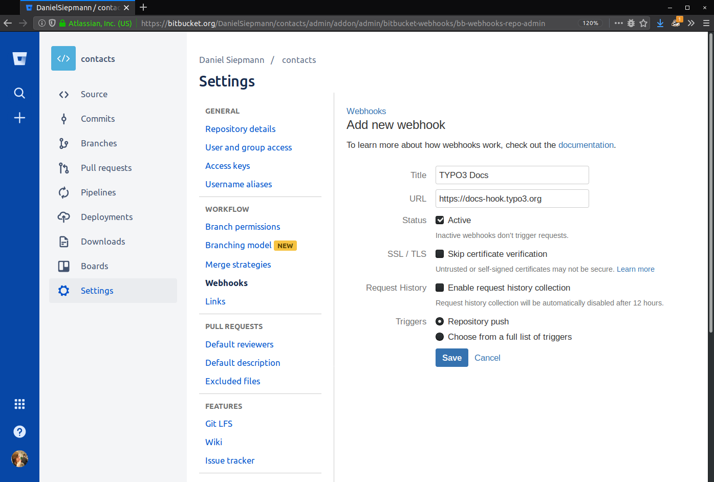Open search via magnifier icon in sidebar
This screenshot has height=482, width=714.
(x=19, y=93)
